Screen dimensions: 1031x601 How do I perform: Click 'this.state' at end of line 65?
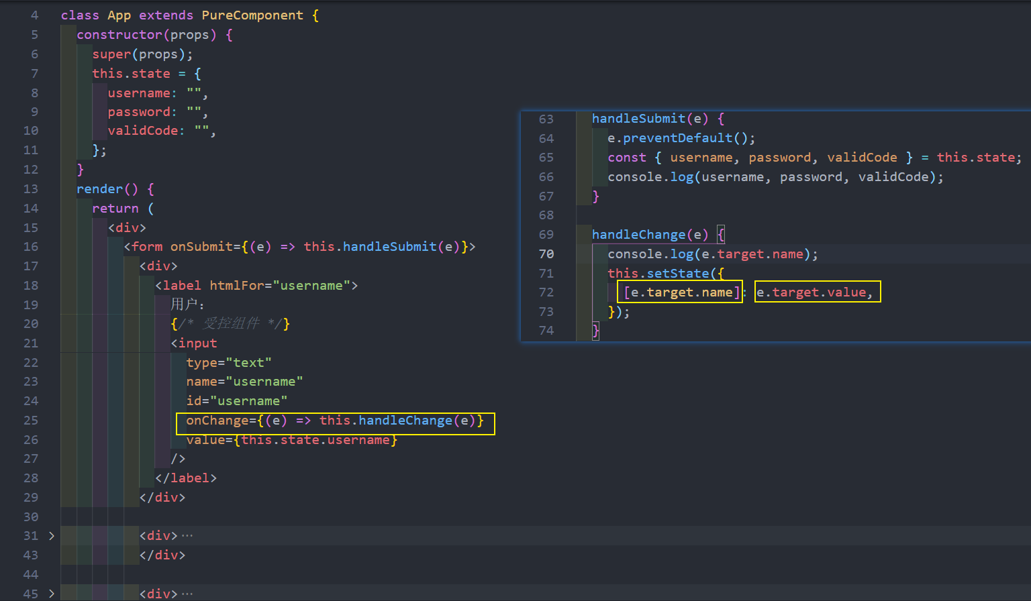pos(976,158)
